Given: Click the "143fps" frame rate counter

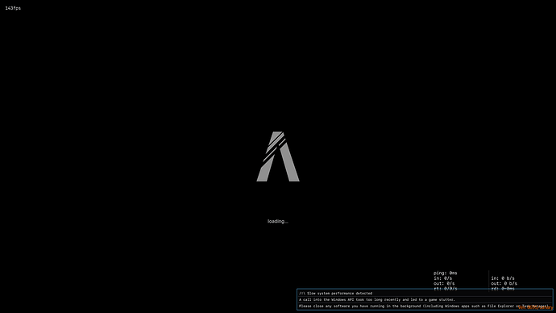Looking at the screenshot, I should (x=13, y=8).
